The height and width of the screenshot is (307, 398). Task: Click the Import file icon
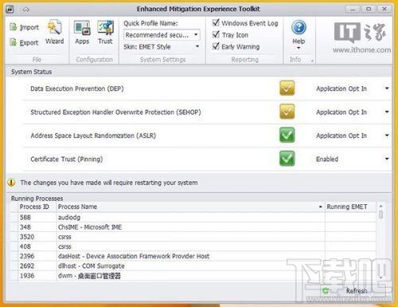[13, 27]
